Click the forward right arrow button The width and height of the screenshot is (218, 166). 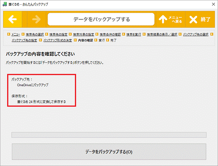point(36,19)
